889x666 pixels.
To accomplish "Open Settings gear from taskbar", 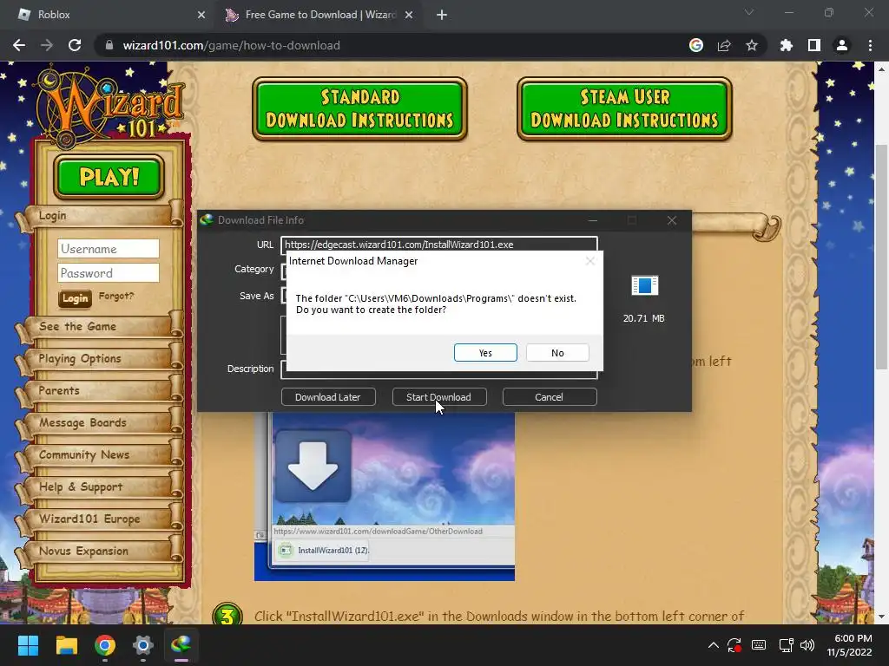I will (x=143, y=645).
